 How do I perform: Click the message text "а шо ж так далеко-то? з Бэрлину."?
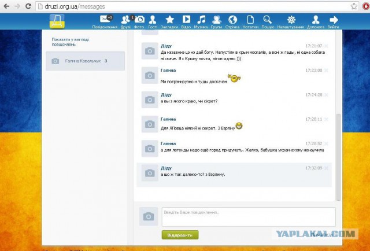[193, 175]
